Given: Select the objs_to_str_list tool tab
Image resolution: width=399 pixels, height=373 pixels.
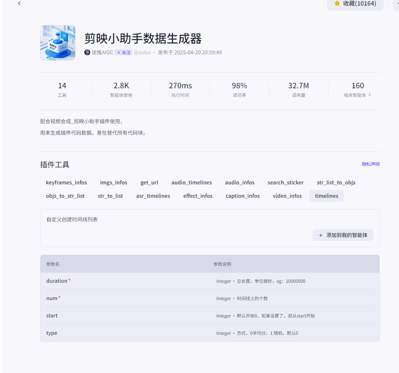Looking at the screenshot, I should (x=65, y=196).
